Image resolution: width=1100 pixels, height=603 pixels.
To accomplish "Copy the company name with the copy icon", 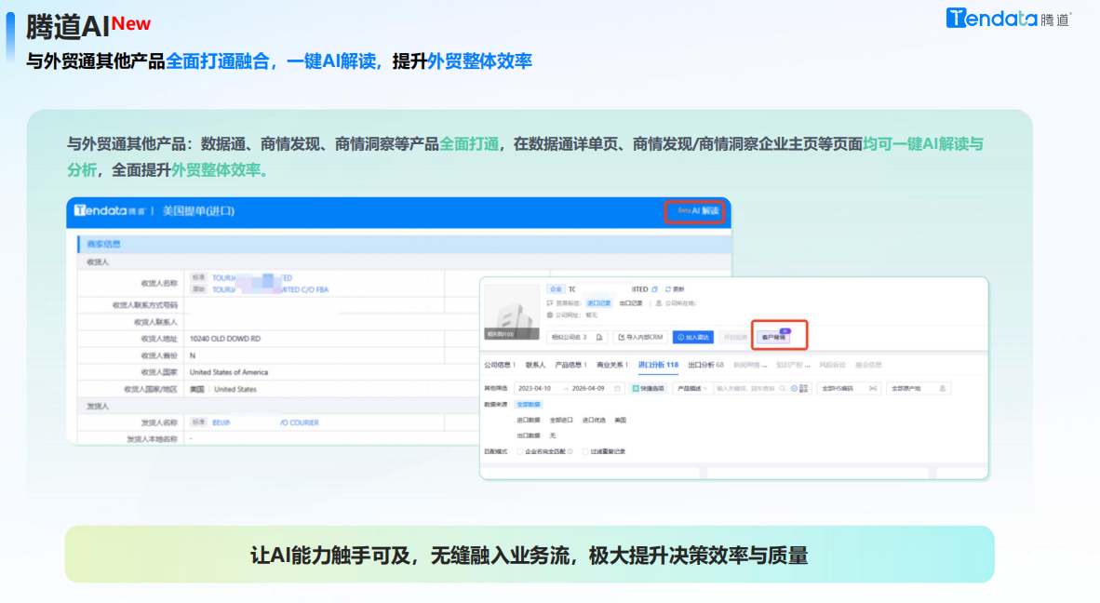I will pos(654,289).
